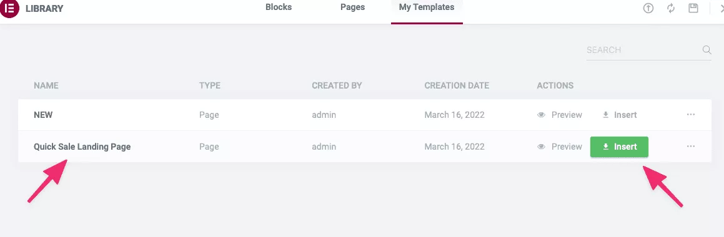Click the Elementor logo icon
Viewport: 724px width, 237px height.
(9, 8)
